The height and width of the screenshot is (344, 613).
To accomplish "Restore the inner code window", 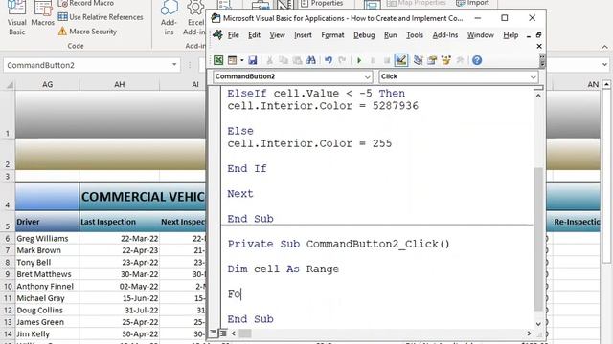I will (x=538, y=35).
